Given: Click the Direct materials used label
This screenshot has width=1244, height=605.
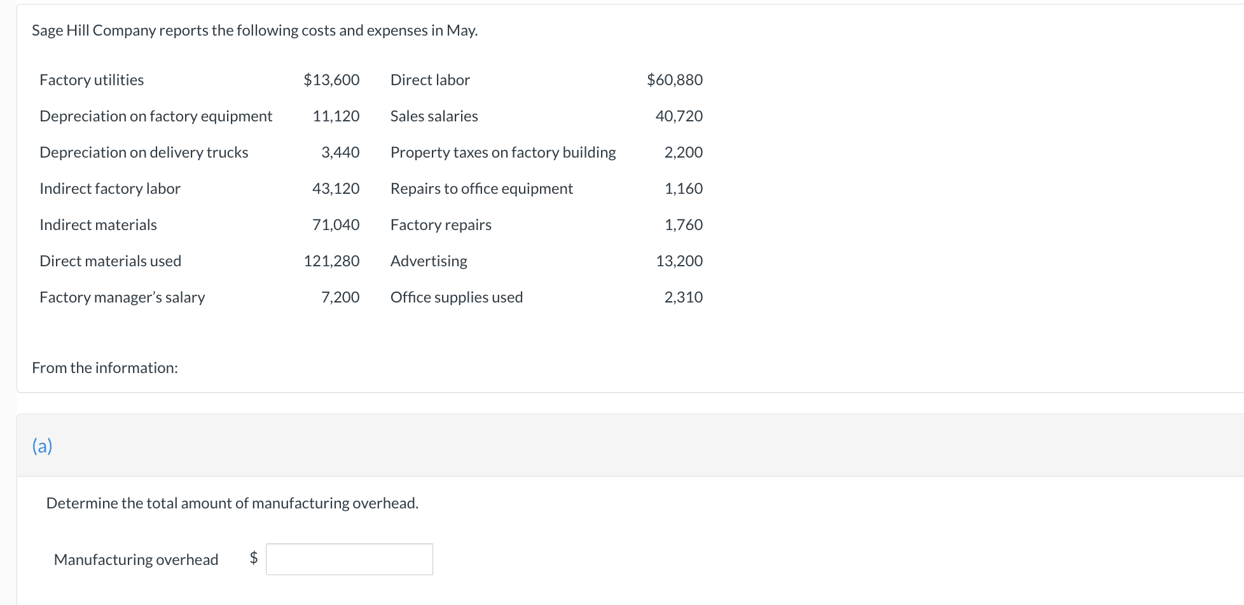Looking at the screenshot, I should [x=110, y=261].
